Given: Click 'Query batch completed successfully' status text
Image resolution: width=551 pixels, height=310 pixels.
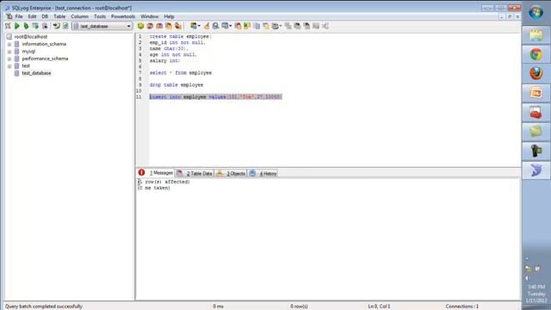Looking at the screenshot, I should 44,307.
